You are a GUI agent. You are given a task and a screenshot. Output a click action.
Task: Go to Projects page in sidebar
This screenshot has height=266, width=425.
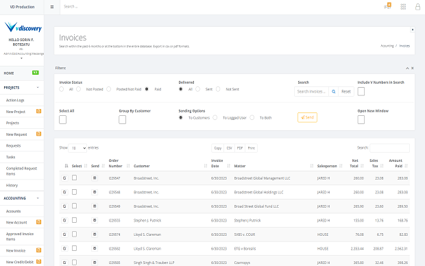pos(13,123)
